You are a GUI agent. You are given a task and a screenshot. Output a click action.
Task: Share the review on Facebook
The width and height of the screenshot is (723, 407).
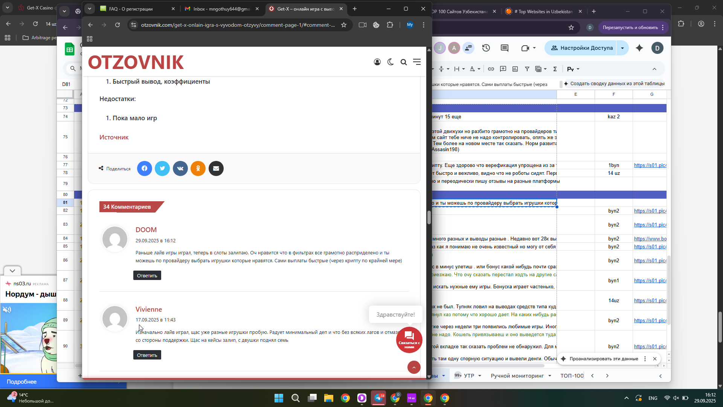click(x=145, y=168)
